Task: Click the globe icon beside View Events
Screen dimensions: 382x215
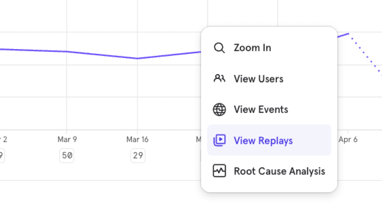Action: (x=219, y=110)
